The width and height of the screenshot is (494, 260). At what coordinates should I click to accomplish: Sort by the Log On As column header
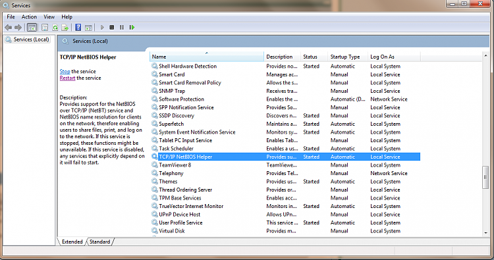(394, 57)
